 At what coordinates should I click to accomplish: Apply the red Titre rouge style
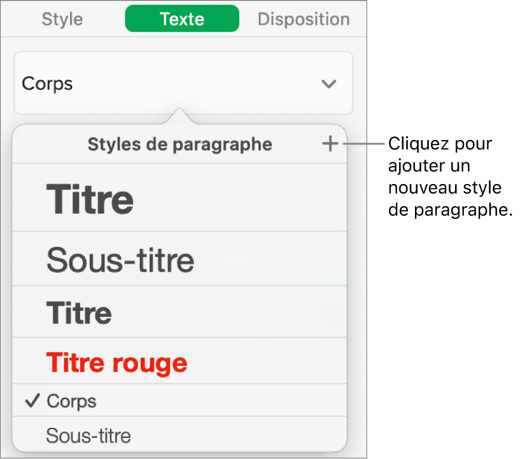coord(116,363)
